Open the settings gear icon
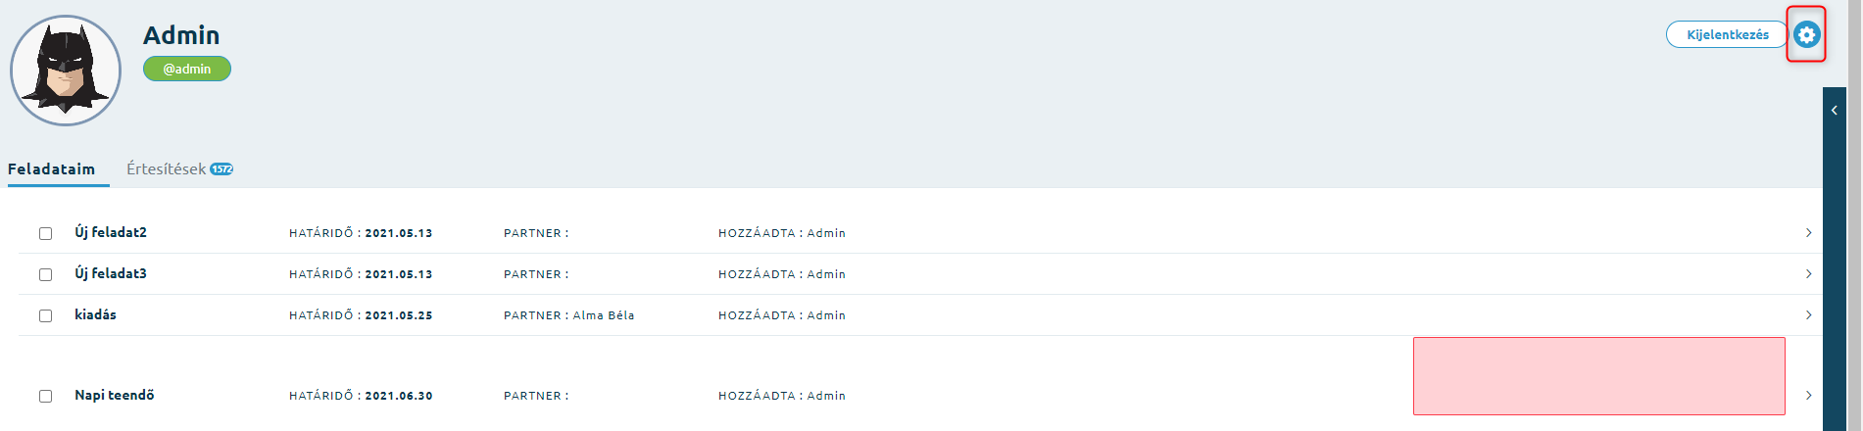1863x431 pixels. 1806,35
